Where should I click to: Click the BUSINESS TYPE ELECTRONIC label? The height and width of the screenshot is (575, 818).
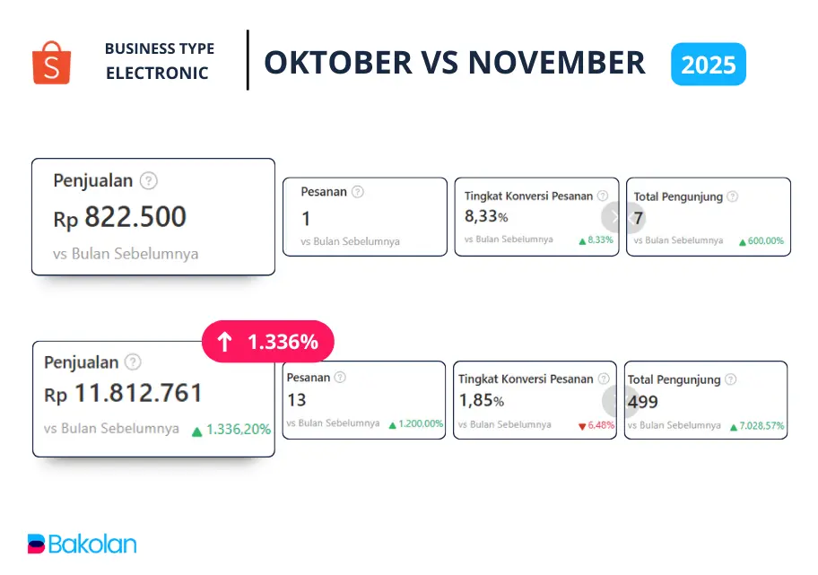[157, 61]
